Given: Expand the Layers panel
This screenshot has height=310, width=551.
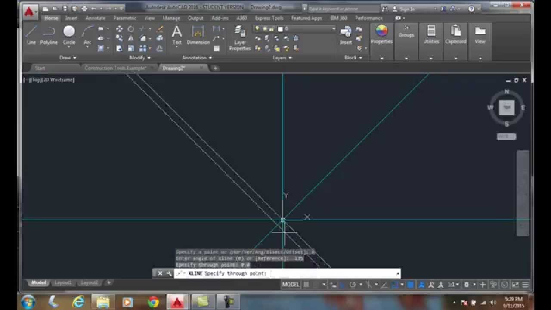Looking at the screenshot, I should 282,58.
